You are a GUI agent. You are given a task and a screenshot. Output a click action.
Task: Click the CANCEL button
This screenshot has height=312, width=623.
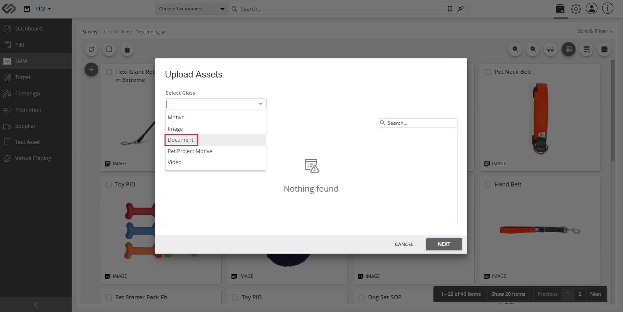point(404,244)
